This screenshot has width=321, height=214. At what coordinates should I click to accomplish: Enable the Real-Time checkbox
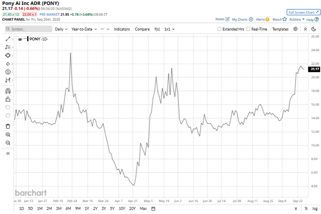[248, 29]
